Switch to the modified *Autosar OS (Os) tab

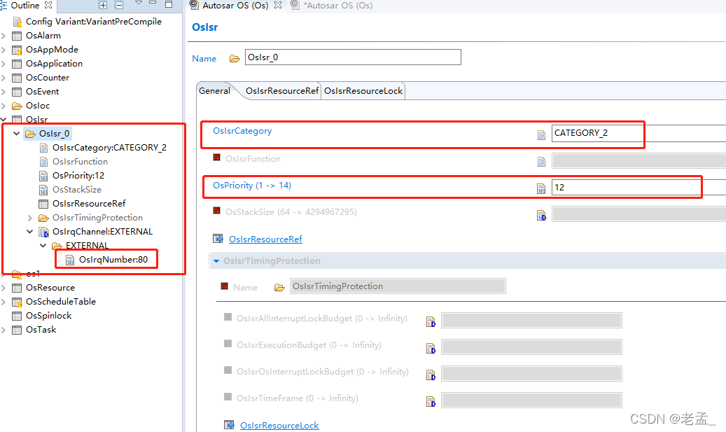338,5
